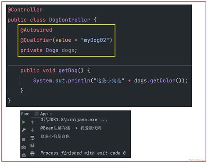Dump threads using the camera icon
The width and height of the screenshot is (208, 163).
click(x=24, y=147)
